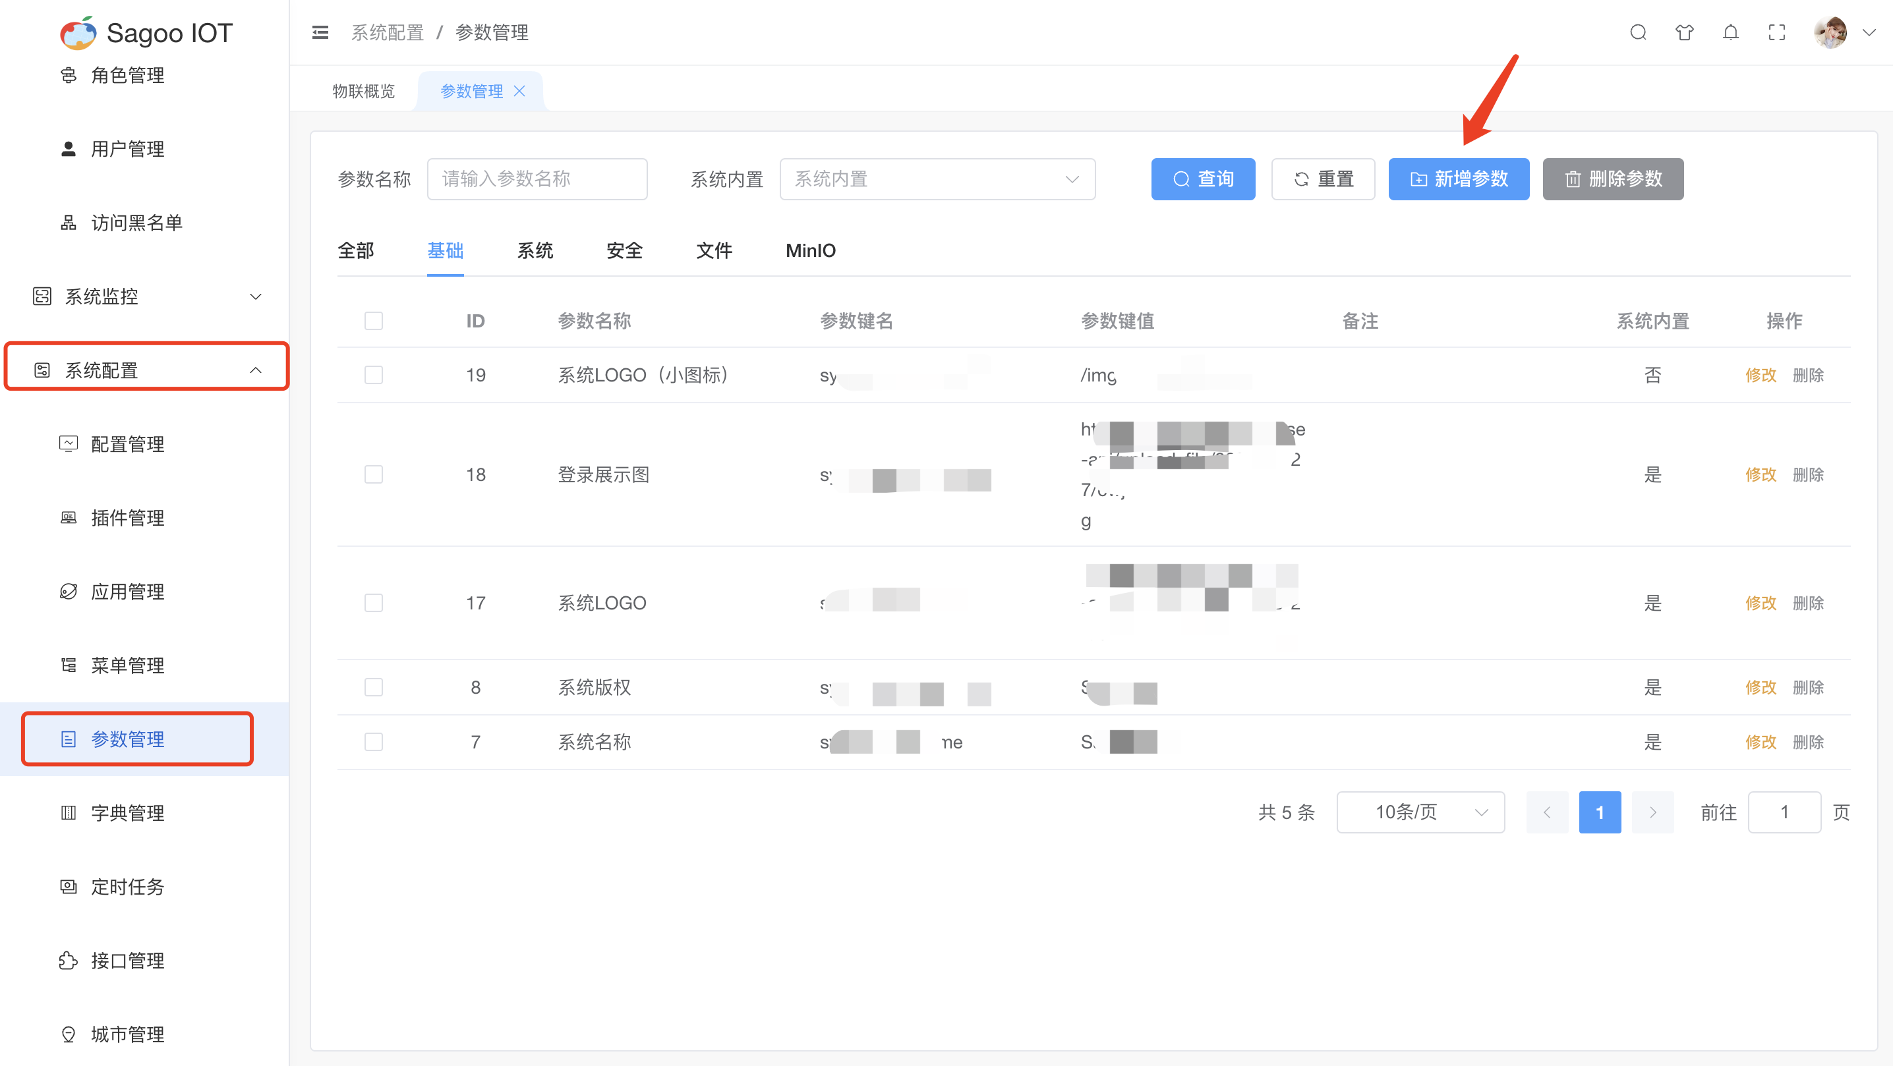Screen dimensions: 1893x1066
Task: Expand 系统监控 submenu chevron
Action: tap(256, 296)
